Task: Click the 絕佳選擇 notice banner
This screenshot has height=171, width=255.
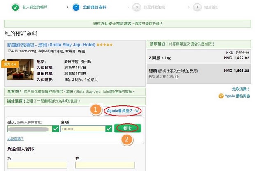Action: (75, 101)
